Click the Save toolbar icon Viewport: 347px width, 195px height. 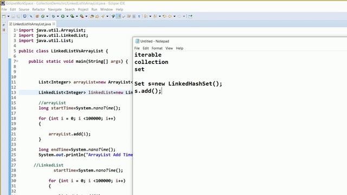(x=13, y=16)
